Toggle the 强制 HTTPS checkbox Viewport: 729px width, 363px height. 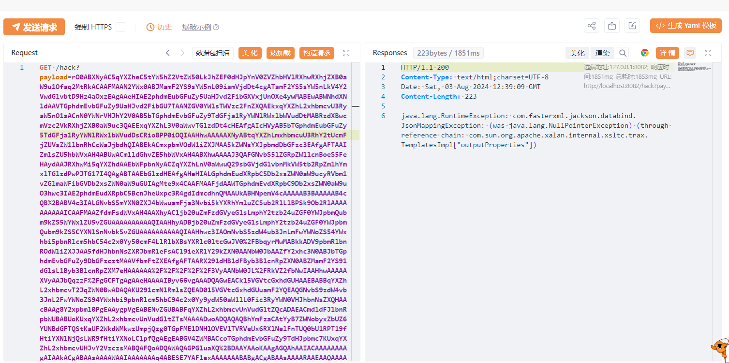pyautogui.click(x=120, y=27)
